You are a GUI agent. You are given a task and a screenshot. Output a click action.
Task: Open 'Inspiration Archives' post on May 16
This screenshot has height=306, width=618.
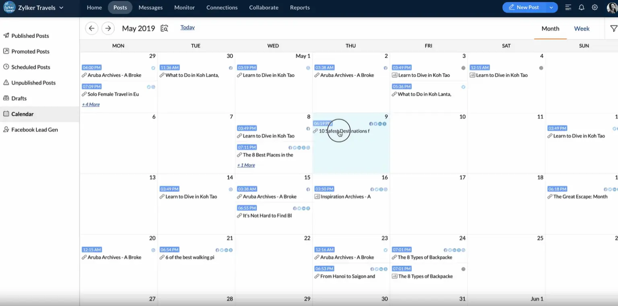[345, 197]
